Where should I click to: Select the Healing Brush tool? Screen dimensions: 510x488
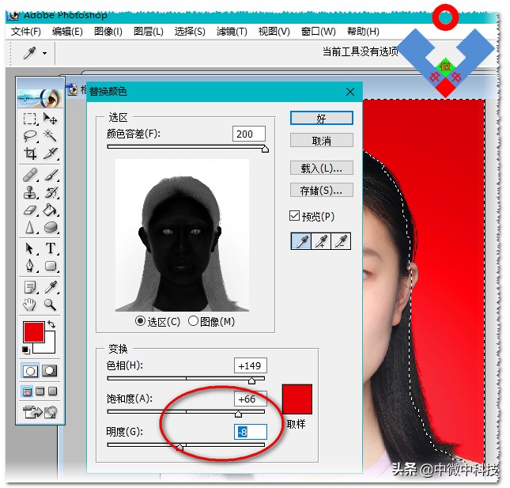point(30,175)
